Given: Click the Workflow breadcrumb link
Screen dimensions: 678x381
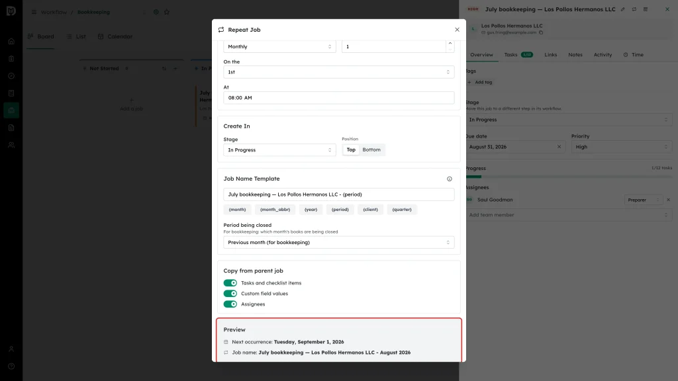Looking at the screenshot, I should point(54,12).
